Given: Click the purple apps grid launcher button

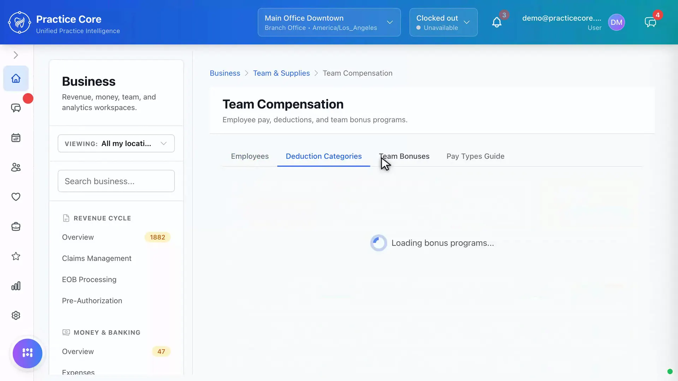Looking at the screenshot, I should (x=28, y=353).
